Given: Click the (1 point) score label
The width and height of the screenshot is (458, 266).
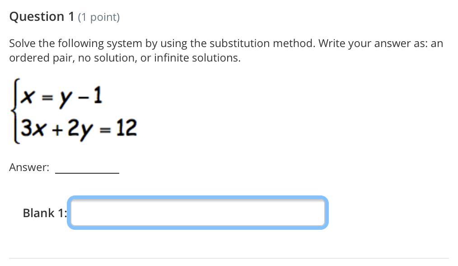Looking at the screenshot, I should tap(99, 17).
